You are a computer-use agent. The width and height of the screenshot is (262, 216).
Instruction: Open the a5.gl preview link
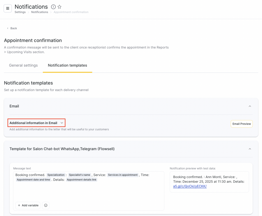click(x=190, y=186)
